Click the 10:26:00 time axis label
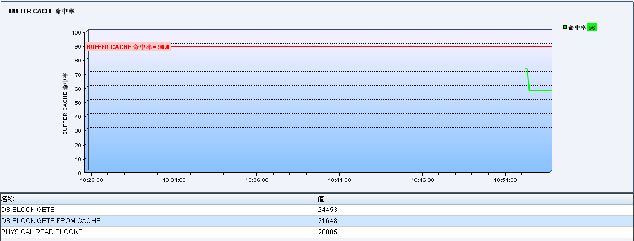 [92, 180]
